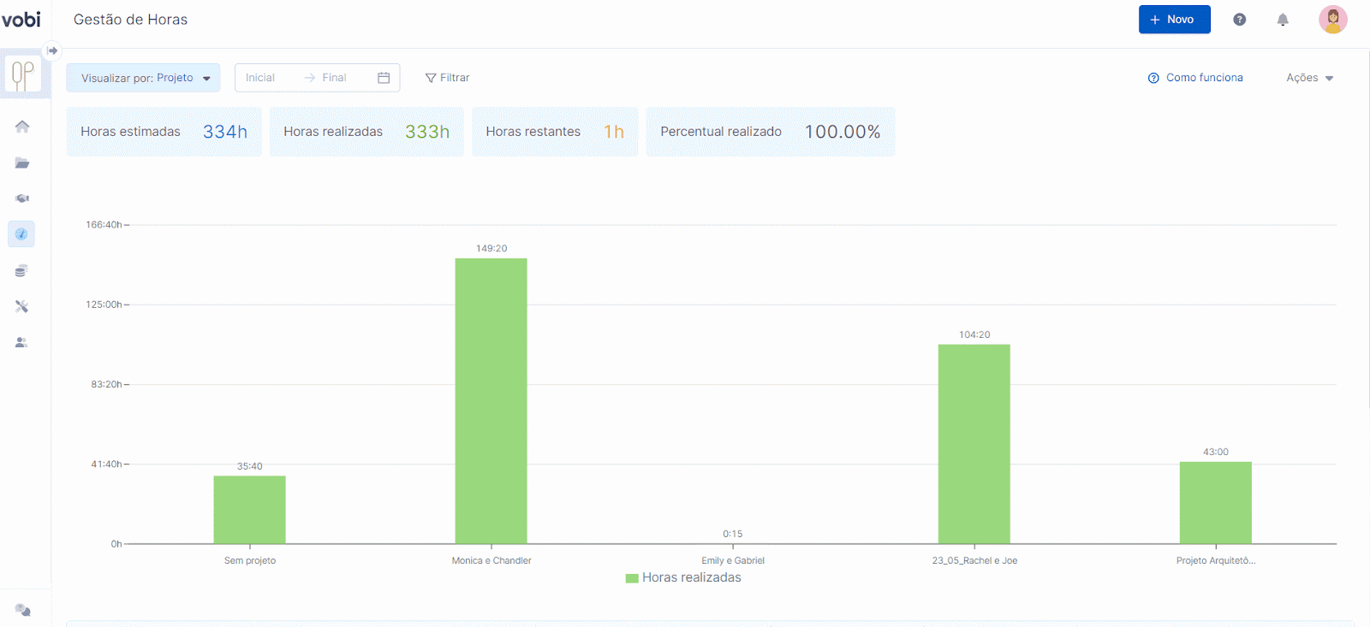The height and width of the screenshot is (627, 1370).
Task: Go to Home via the house icon
Action: (22, 127)
